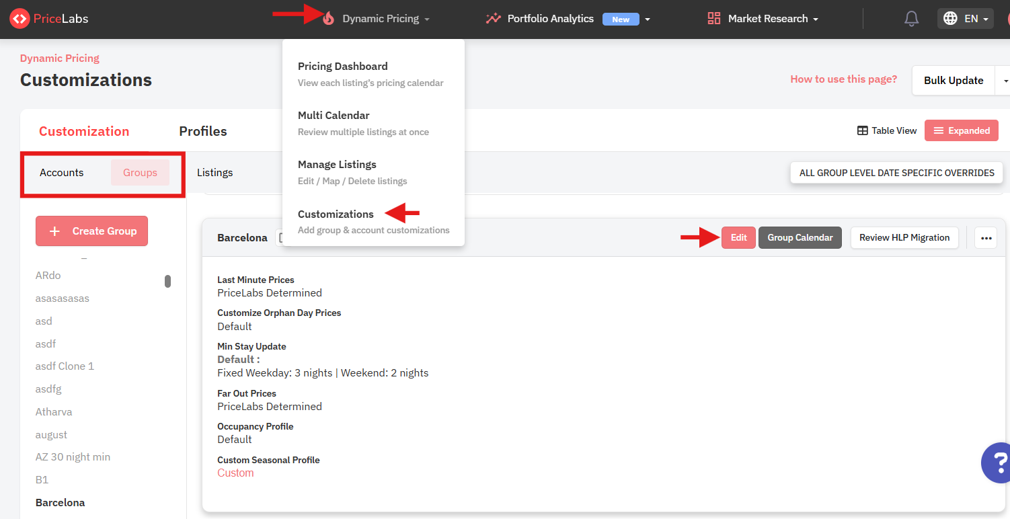Image resolution: width=1010 pixels, height=519 pixels.
Task: Select the AZ 30 night min group
Action: coord(73,457)
